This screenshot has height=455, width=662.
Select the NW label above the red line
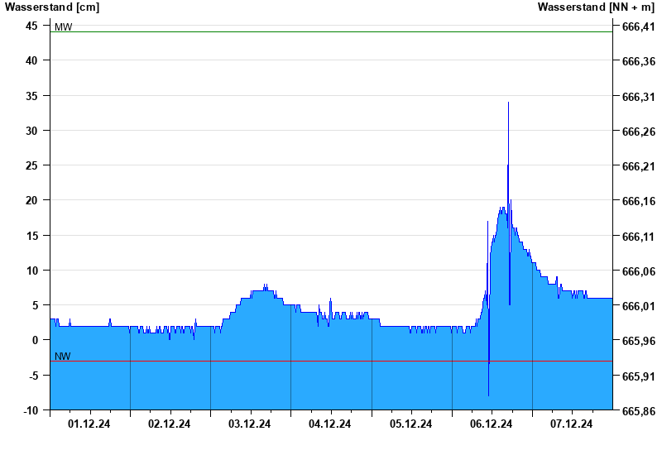[x=63, y=357]
